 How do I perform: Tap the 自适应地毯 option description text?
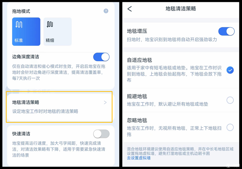coord(174,74)
